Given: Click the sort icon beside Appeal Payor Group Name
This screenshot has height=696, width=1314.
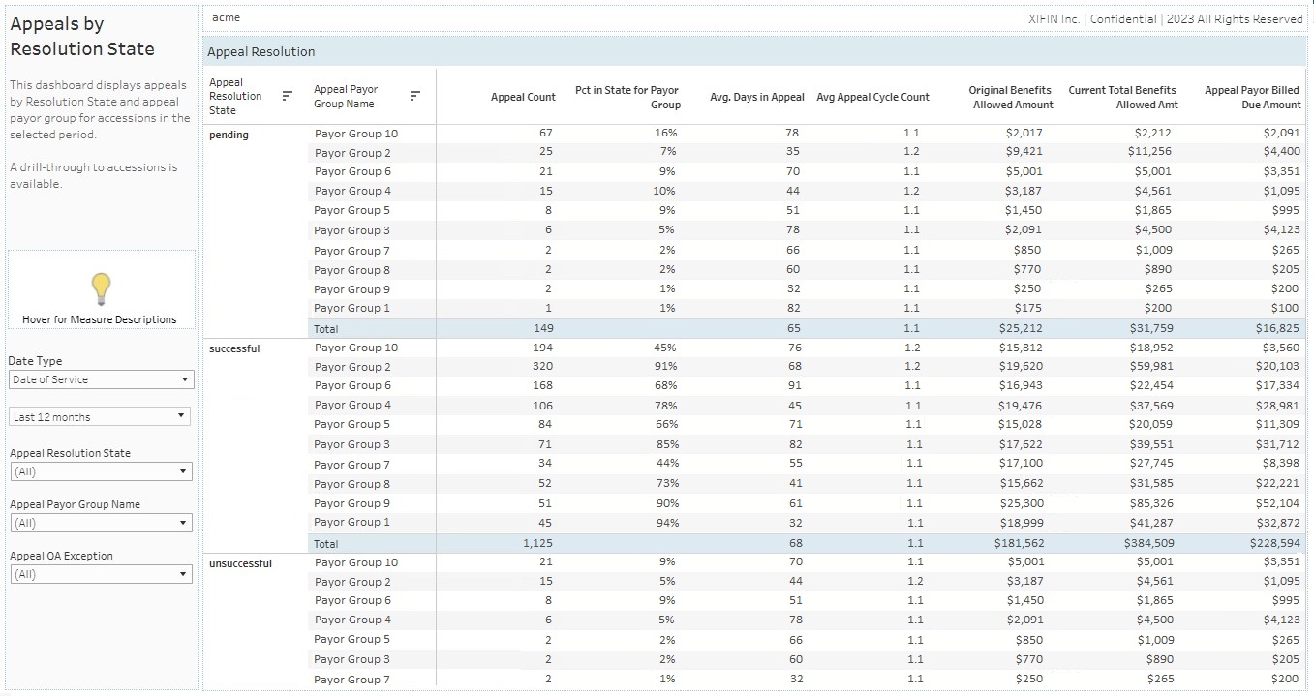Looking at the screenshot, I should click(416, 95).
